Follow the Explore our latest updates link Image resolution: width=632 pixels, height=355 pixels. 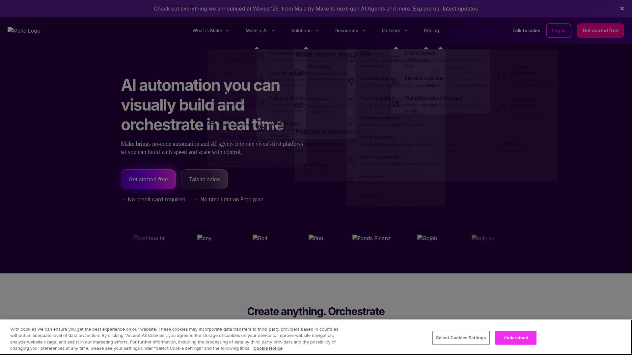click(445, 9)
